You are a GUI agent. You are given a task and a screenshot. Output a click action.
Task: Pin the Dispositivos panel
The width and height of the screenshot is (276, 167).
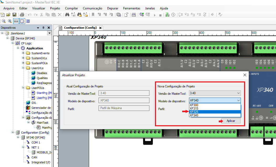[43, 28]
